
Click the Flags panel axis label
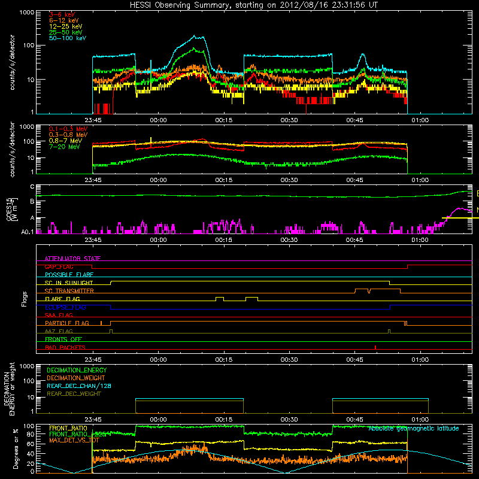(x=25, y=299)
